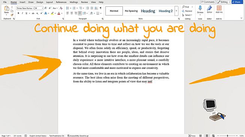Toggle Italic formatting
This screenshot has width=245, height=137.
point(22,13)
